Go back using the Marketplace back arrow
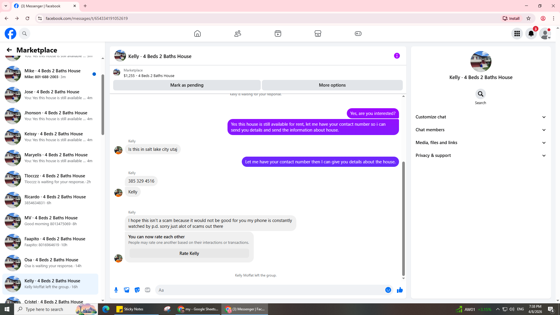 [x=9, y=50]
